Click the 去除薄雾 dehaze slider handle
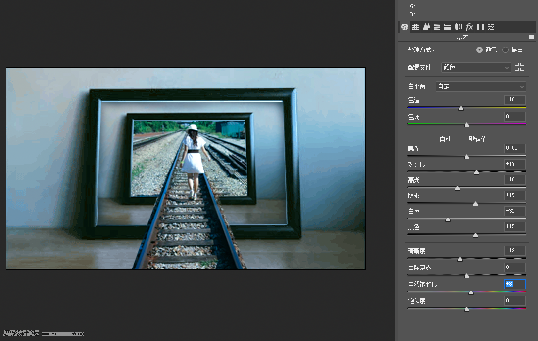 click(466, 275)
